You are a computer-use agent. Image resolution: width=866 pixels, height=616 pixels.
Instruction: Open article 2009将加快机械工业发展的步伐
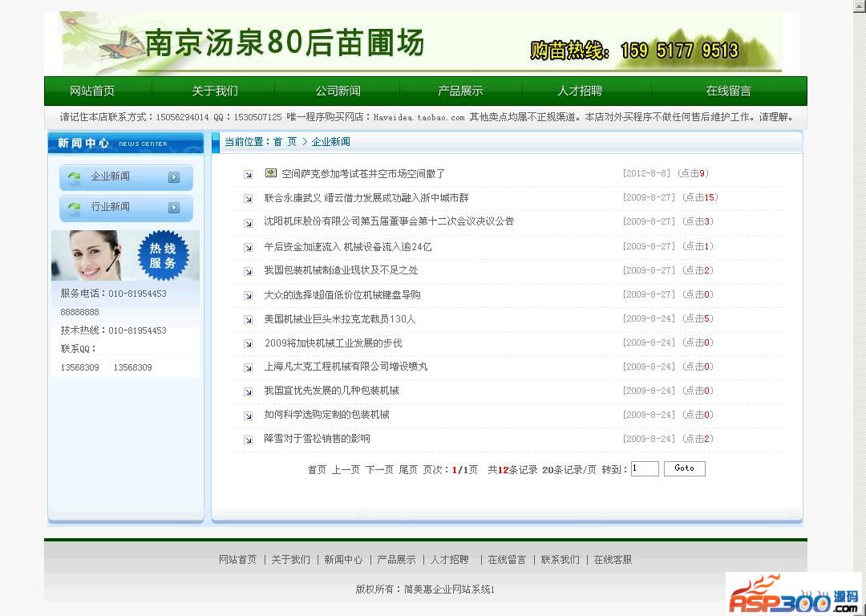coord(333,343)
